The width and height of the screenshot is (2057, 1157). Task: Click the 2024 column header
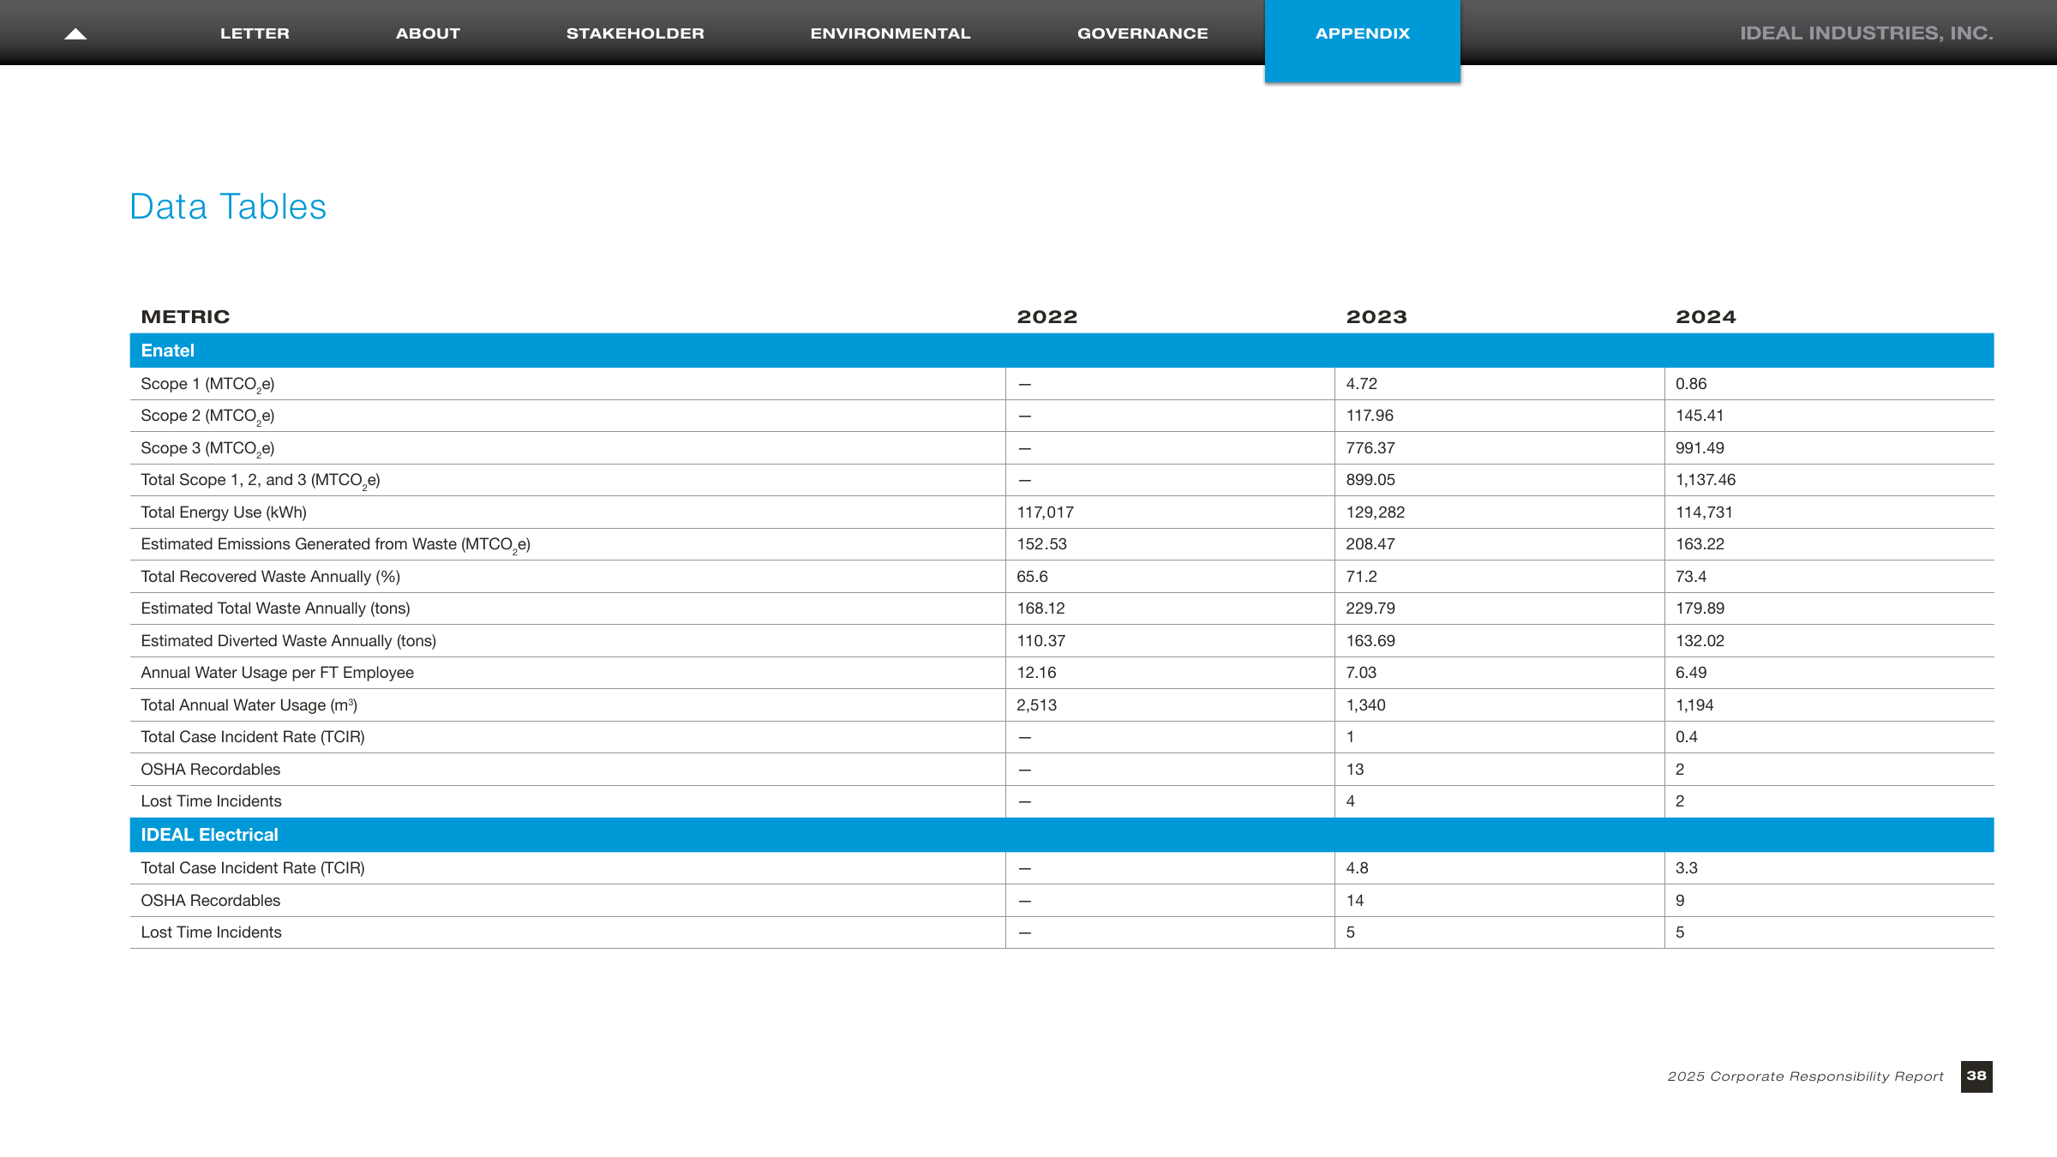pyautogui.click(x=1706, y=317)
